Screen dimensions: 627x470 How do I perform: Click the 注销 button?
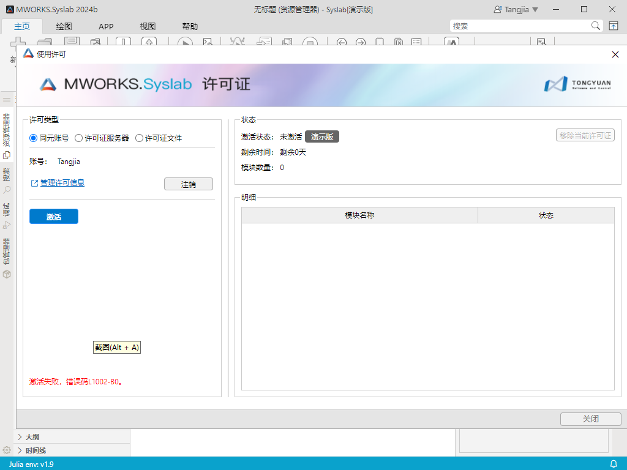tap(189, 184)
